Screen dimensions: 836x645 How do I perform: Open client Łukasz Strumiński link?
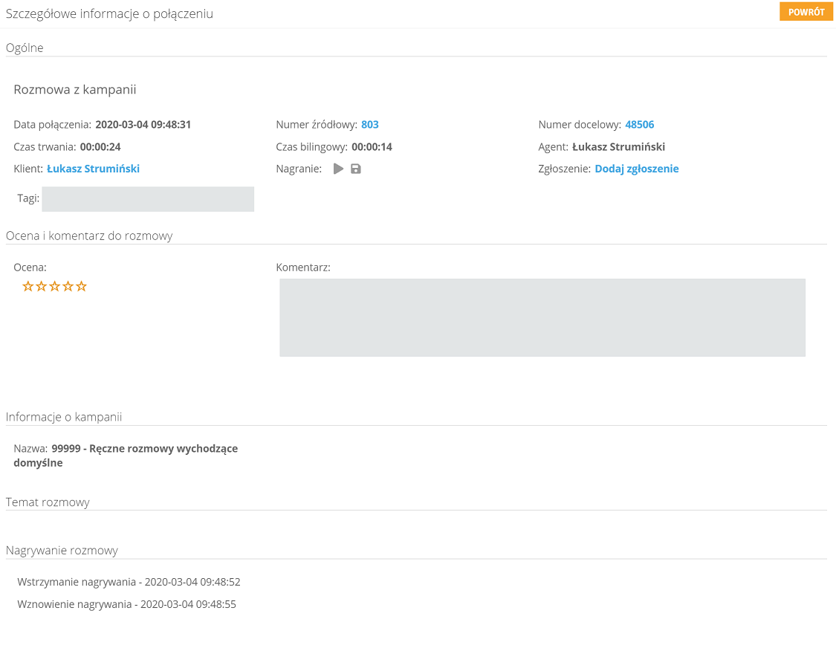pyautogui.click(x=94, y=169)
